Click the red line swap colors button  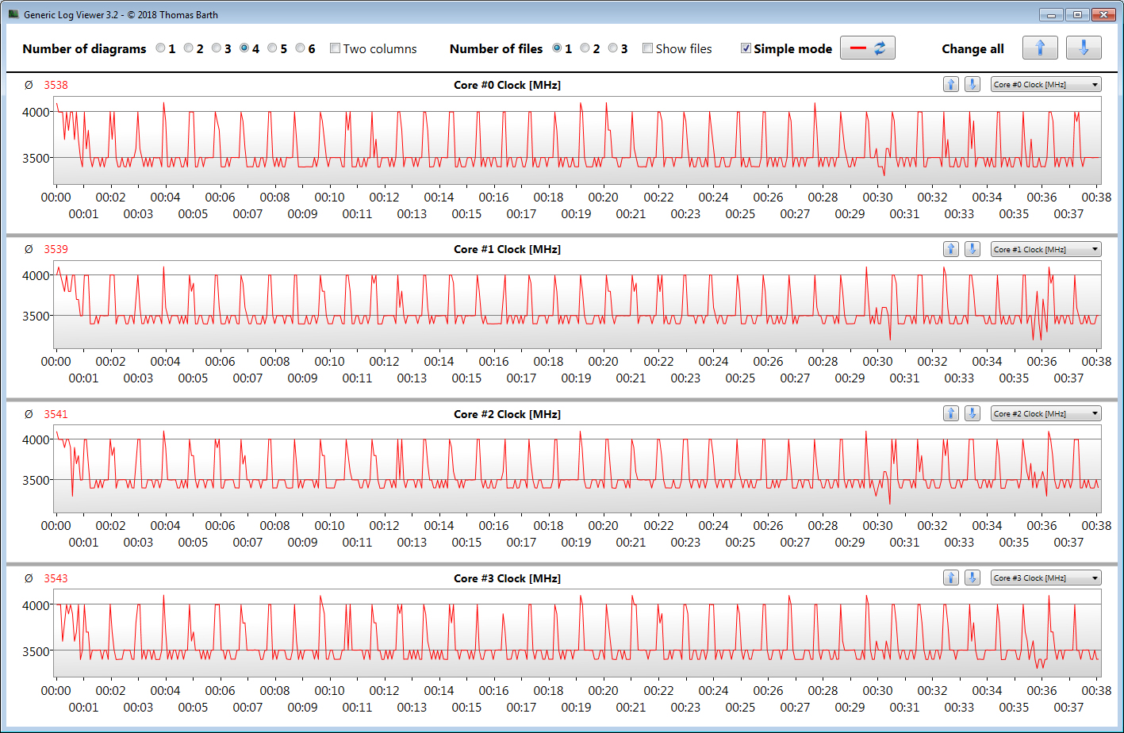pos(867,48)
